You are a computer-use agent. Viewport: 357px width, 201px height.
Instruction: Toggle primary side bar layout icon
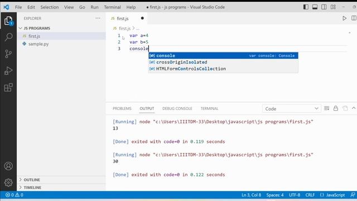pyautogui.click(x=306, y=7)
